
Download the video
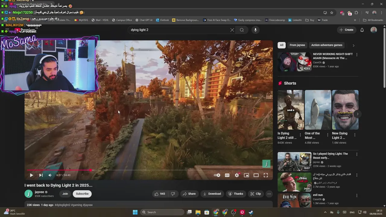(212, 194)
